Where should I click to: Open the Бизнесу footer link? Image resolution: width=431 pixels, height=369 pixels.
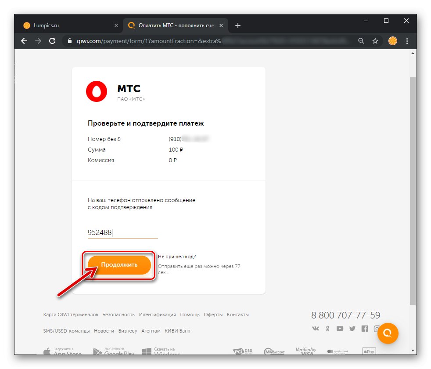(128, 331)
